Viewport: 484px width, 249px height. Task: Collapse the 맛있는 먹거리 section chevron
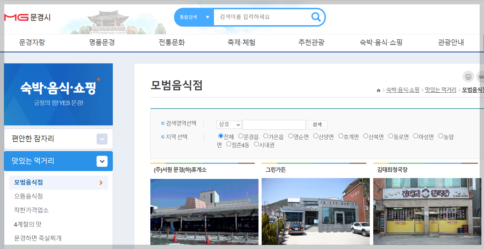102,161
